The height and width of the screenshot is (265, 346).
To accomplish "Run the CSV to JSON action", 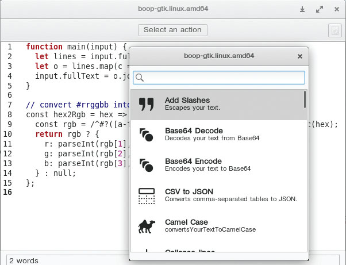I will [x=218, y=195].
